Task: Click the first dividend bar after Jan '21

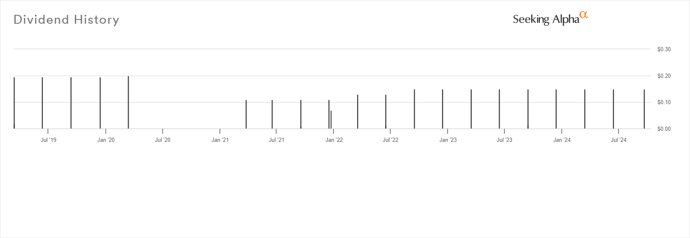Action: (246, 114)
